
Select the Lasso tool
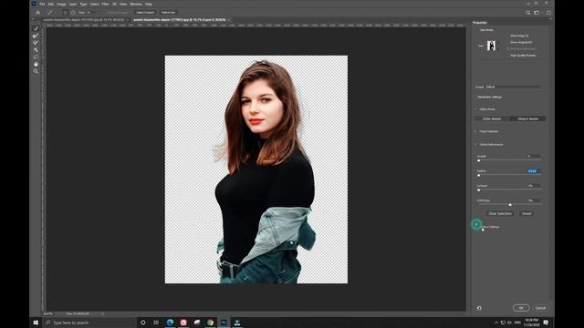tap(36, 56)
